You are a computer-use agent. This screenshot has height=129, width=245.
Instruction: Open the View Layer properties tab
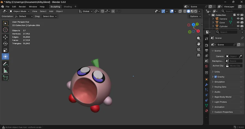(x=206, y=56)
